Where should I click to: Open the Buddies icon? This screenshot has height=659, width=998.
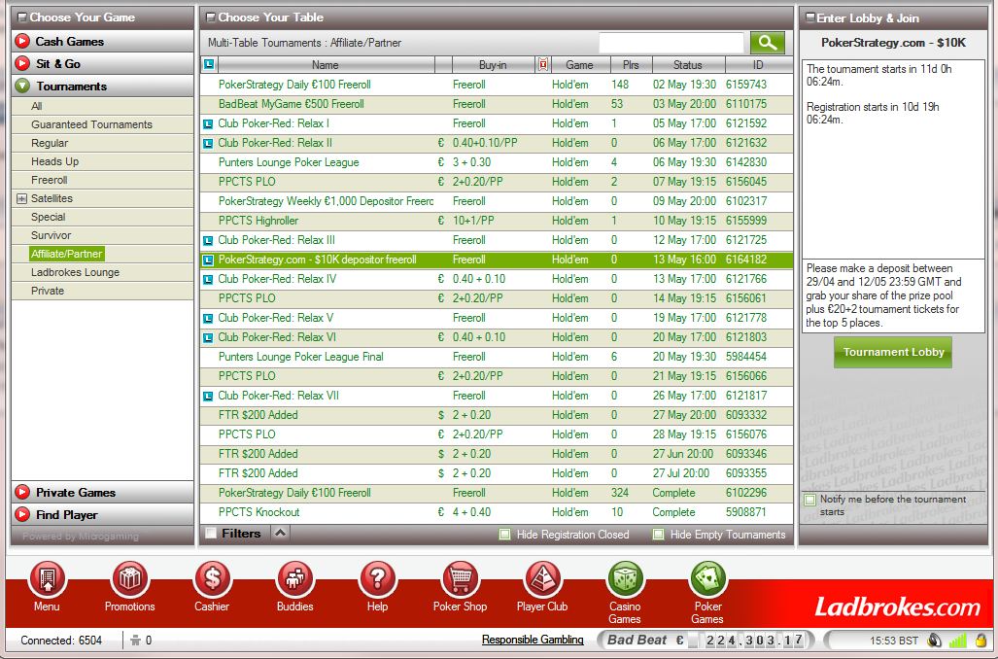(x=294, y=578)
